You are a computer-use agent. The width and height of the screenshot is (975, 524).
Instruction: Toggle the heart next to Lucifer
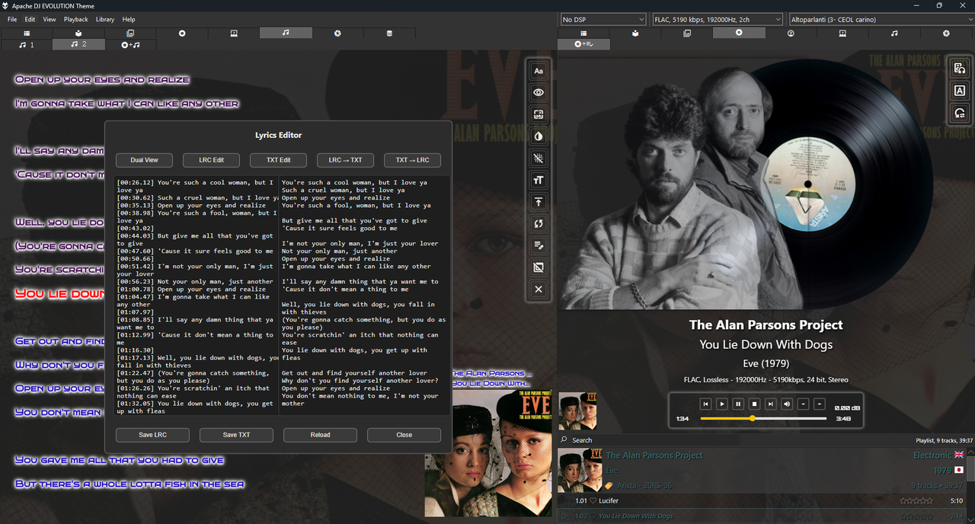(593, 500)
